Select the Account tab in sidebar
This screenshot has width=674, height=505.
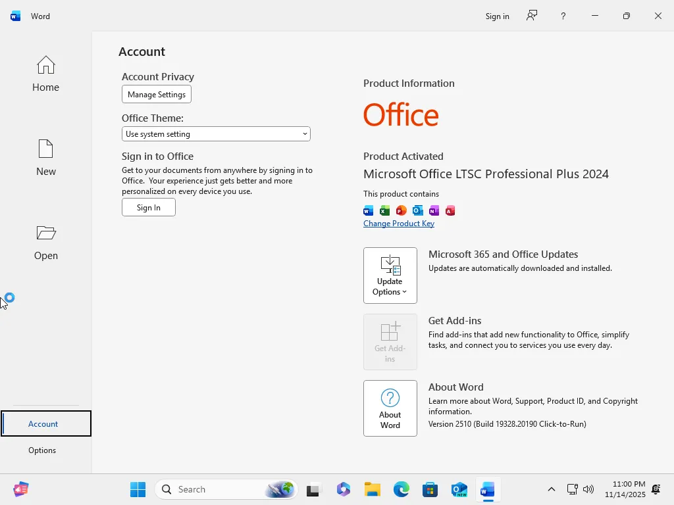click(x=46, y=423)
